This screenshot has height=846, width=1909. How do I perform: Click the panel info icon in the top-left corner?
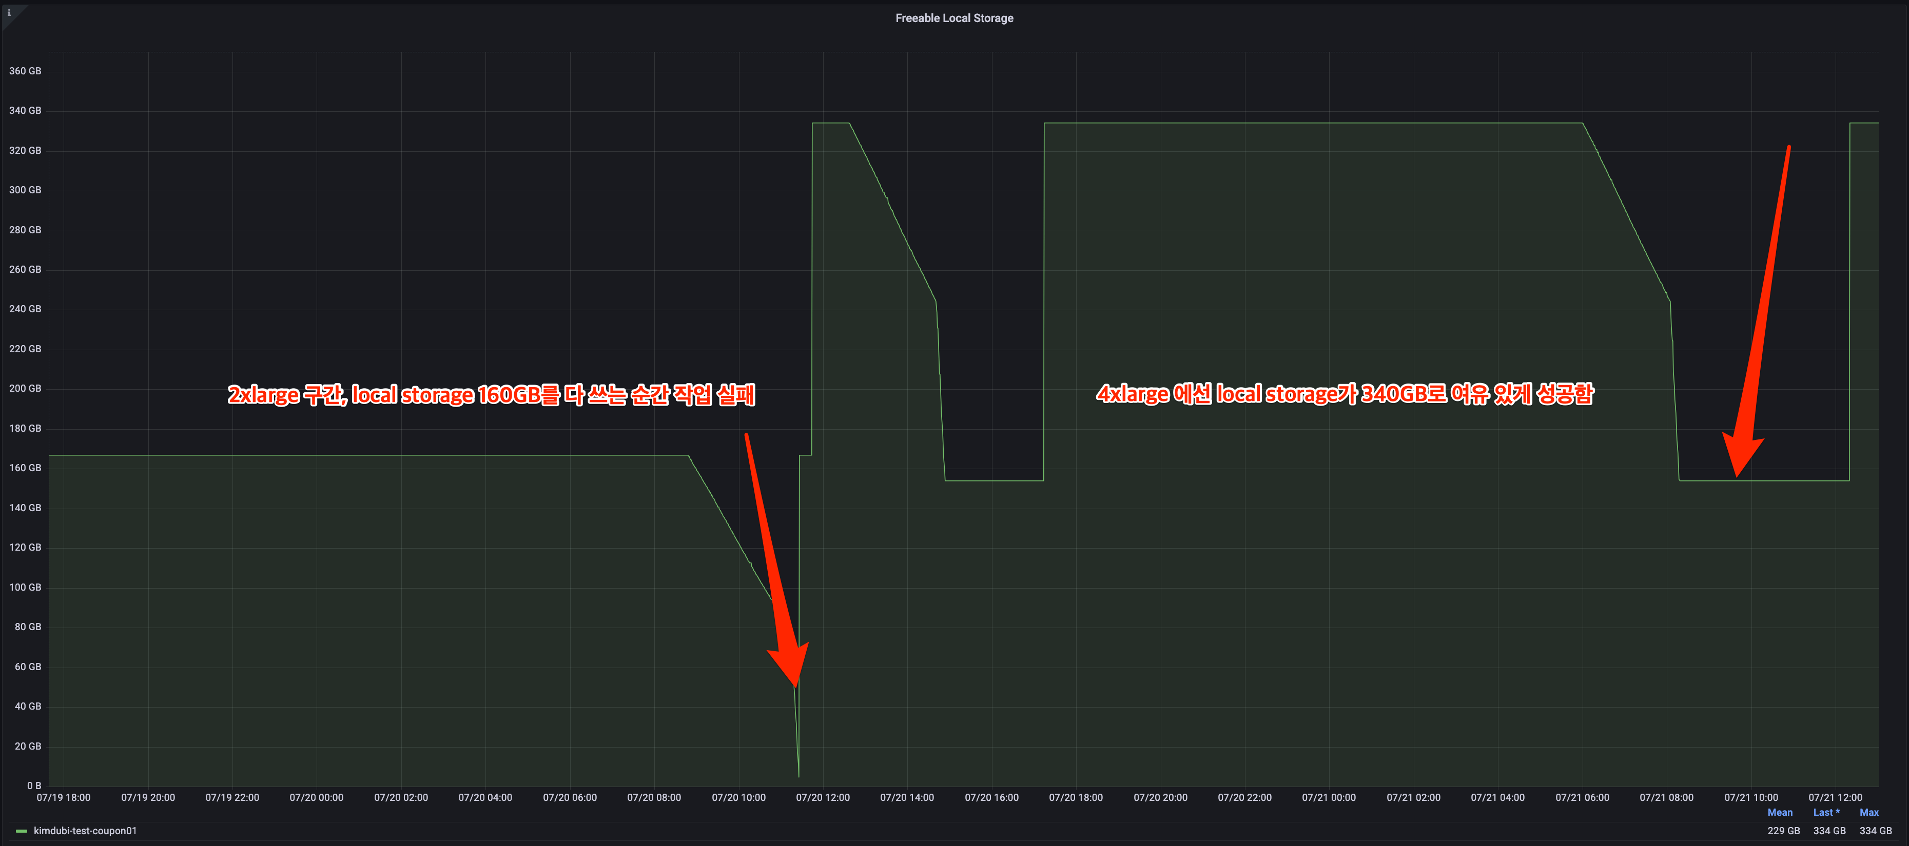click(x=9, y=13)
